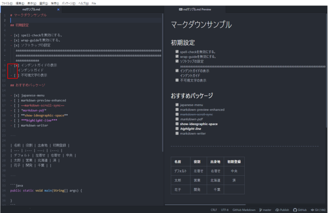Click heading line '# マークダウンサンプル' in editor

pos(29,15)
